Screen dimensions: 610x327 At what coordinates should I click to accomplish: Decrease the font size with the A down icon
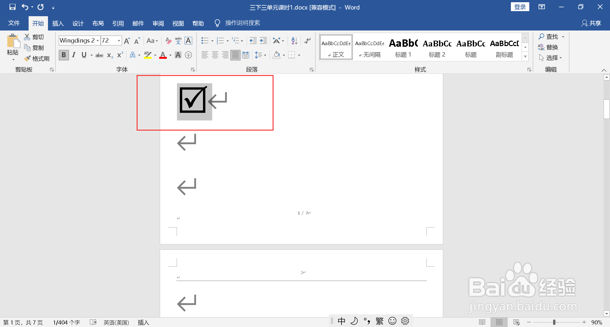[x=137, y=41]
